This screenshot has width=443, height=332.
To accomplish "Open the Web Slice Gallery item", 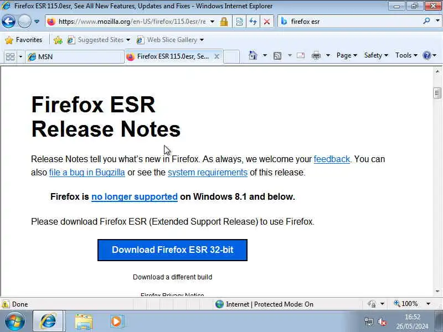I will 170,40.
